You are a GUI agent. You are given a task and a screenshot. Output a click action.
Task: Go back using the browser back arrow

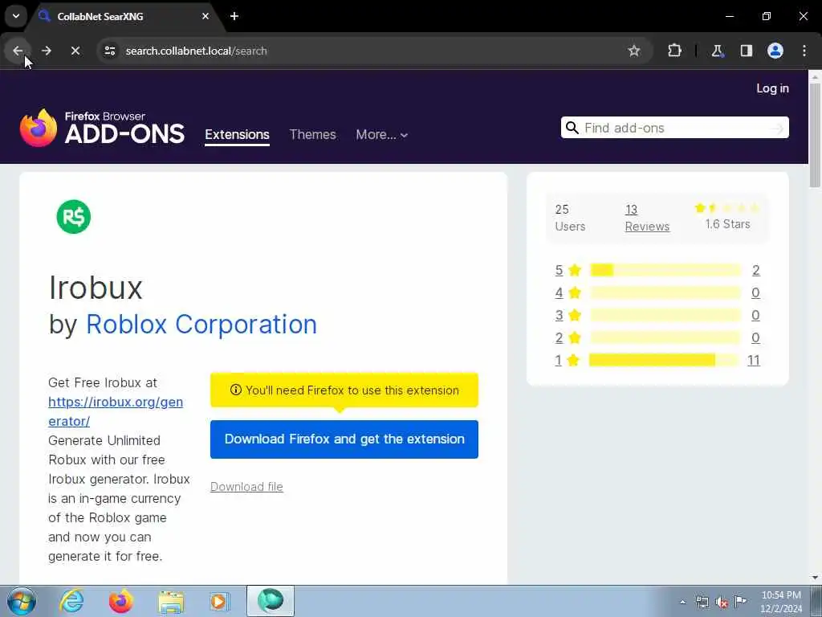coord(18,51)
